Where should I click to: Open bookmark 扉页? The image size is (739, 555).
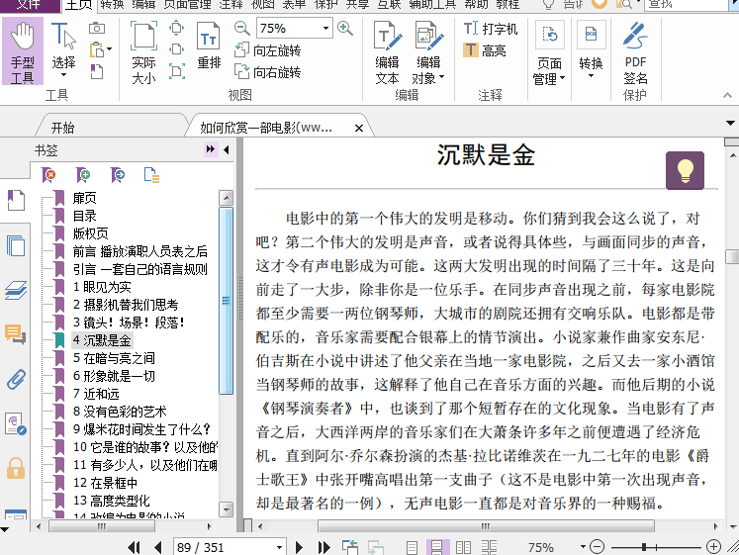[85, 198]
